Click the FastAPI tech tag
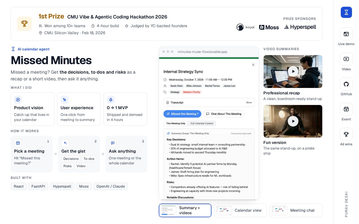This screenshot has height=224, width=359. (38, 186)
